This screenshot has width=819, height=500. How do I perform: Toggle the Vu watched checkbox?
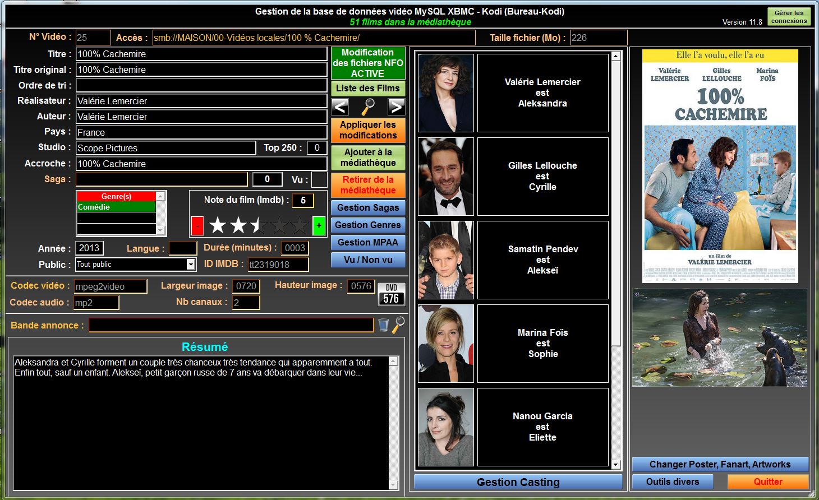click(319, 179)
